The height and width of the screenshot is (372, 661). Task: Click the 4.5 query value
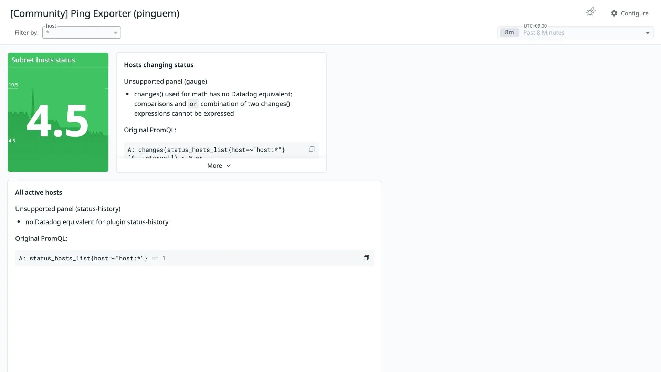(x=57, y=121)
